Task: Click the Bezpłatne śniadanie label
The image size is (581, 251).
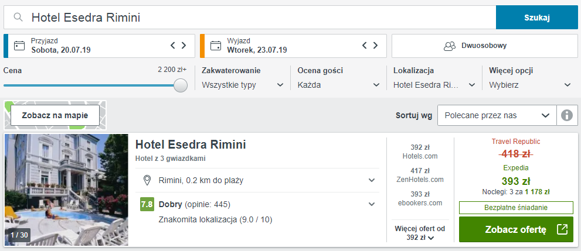Action: coord(516,208)
